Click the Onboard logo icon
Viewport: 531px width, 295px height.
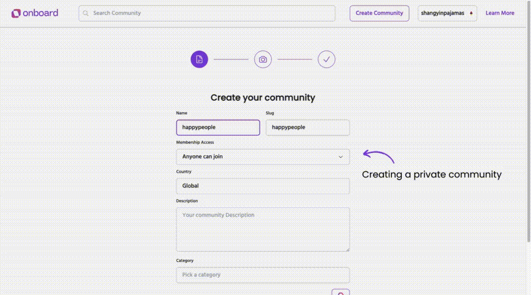(x=16, y=13)
